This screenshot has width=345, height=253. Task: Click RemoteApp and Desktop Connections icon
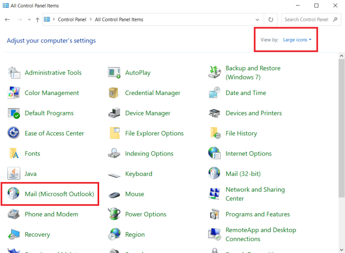point(215,234)
